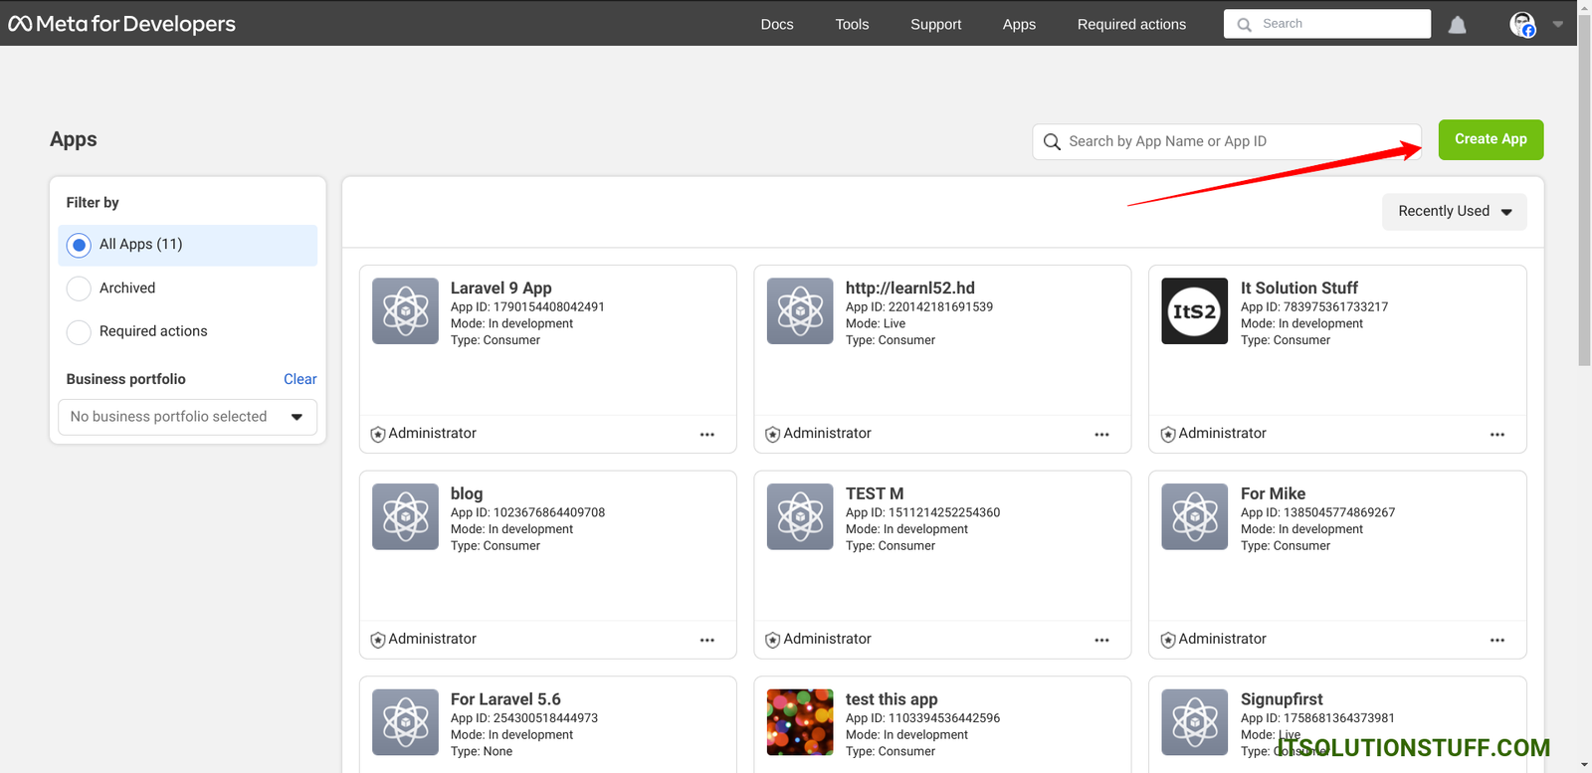Open the Tools menu in top navigation
This screenshot has height=773, width=1592.
852,24
